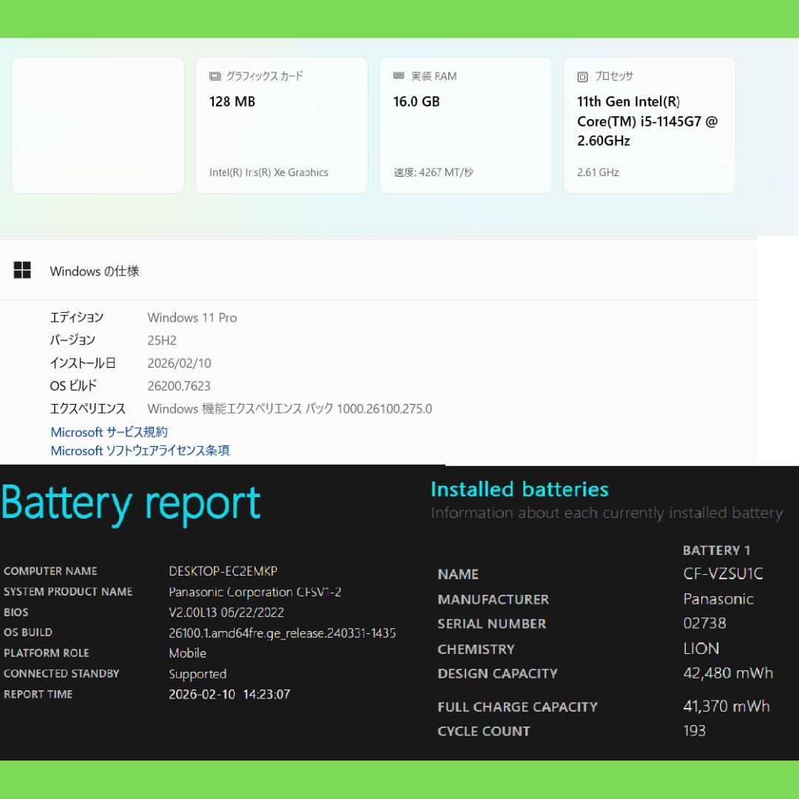
Task: Click the installed RAM icon
Action: [x=399, y=76]
